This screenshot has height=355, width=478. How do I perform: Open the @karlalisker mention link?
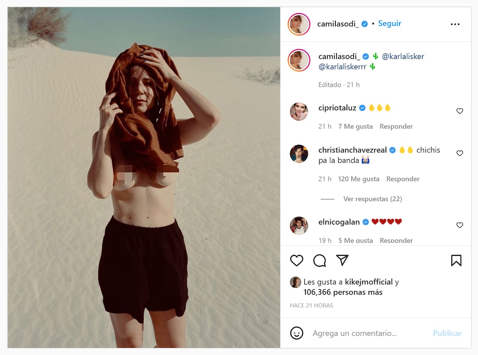point(403,57)
